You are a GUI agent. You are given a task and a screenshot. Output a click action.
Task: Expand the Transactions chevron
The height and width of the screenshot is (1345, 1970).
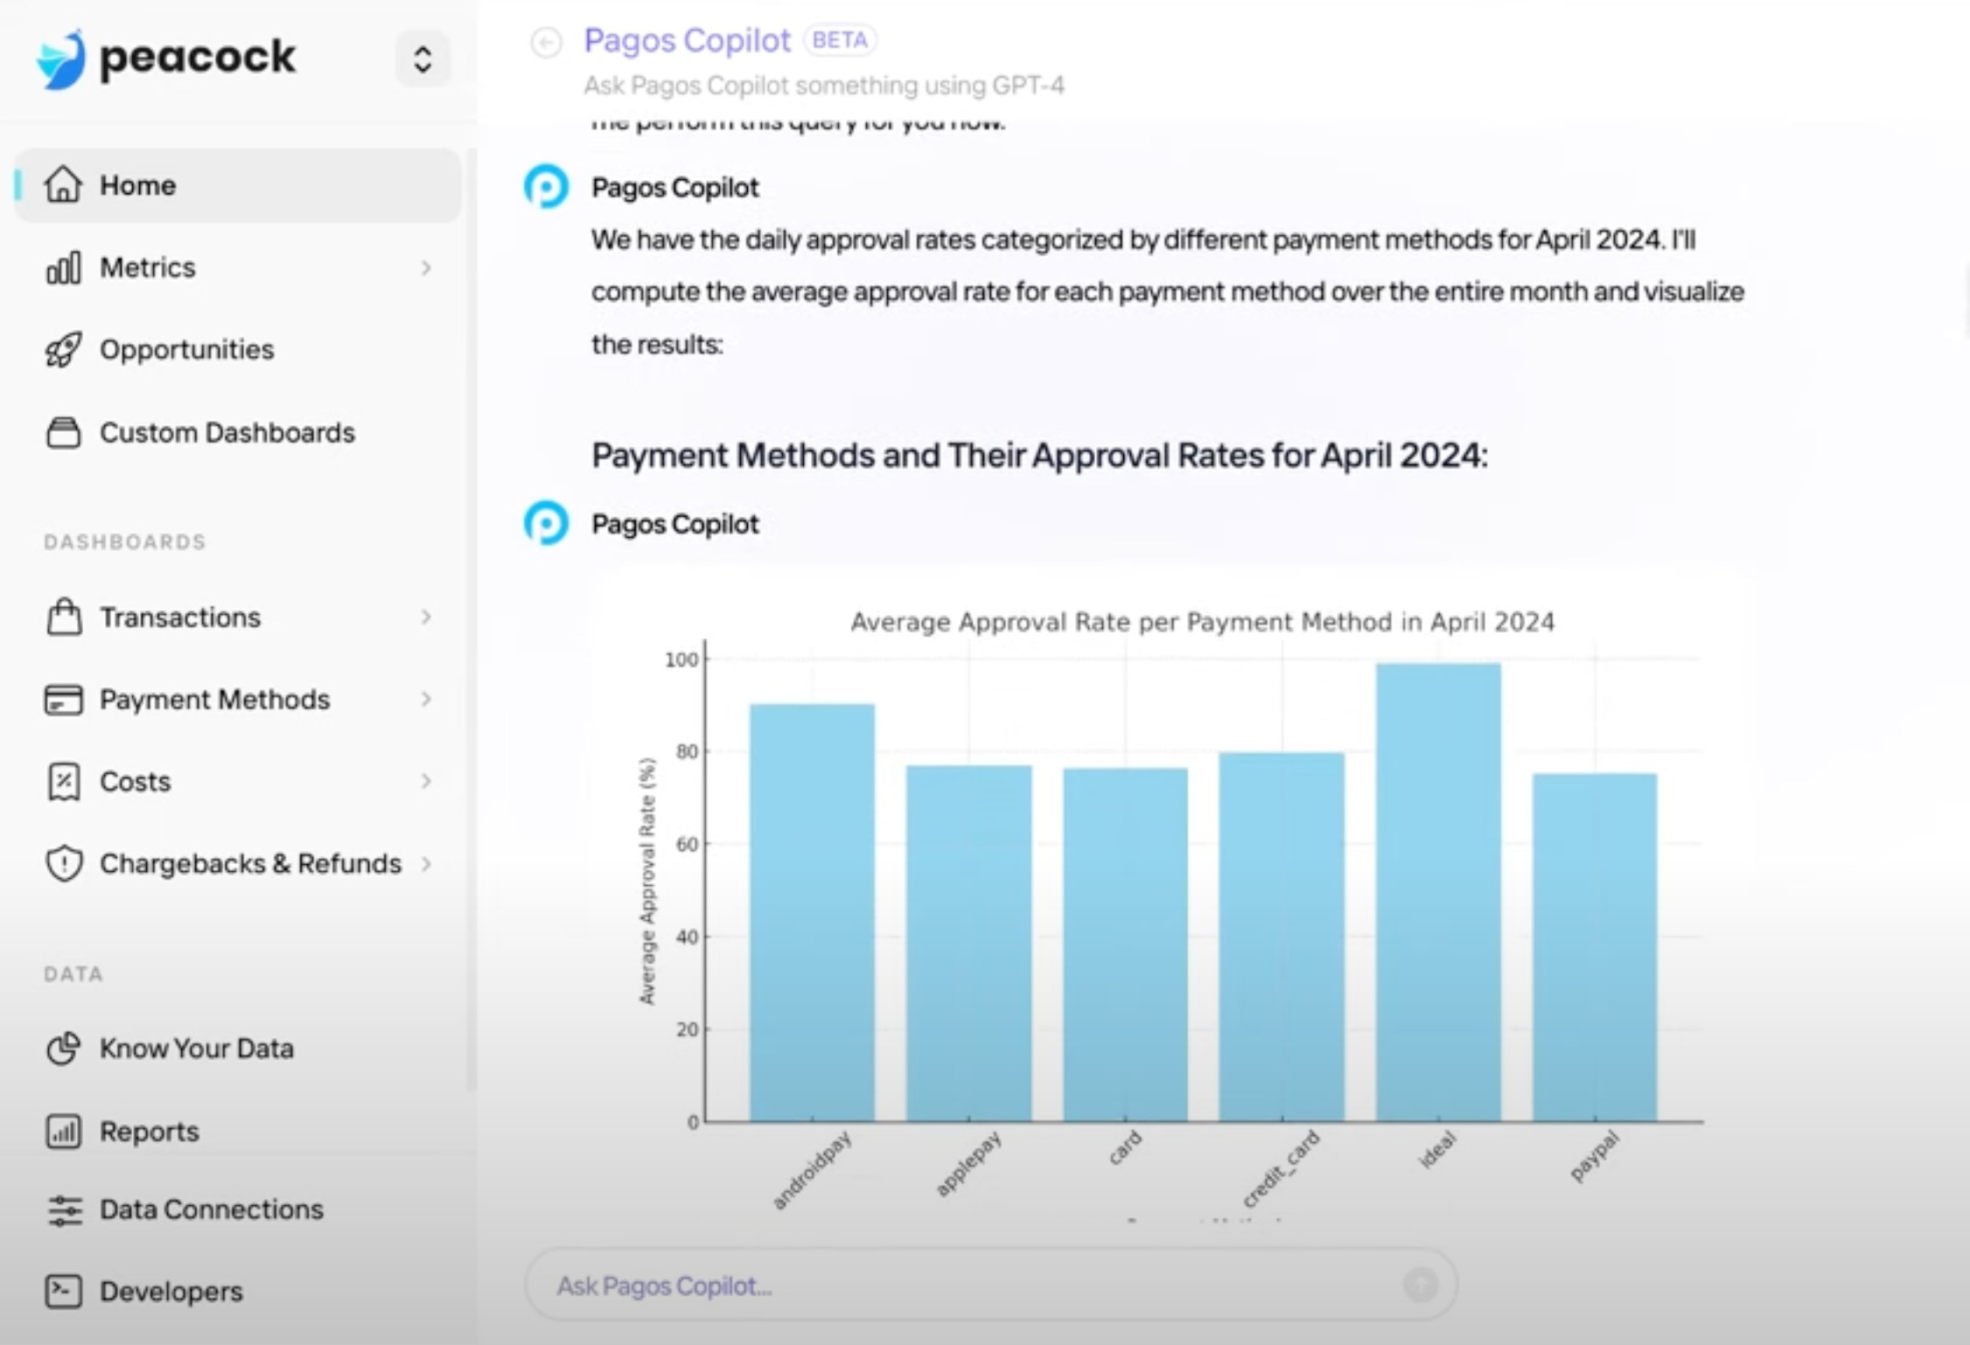pyautogui.click(x=426, y=617)
